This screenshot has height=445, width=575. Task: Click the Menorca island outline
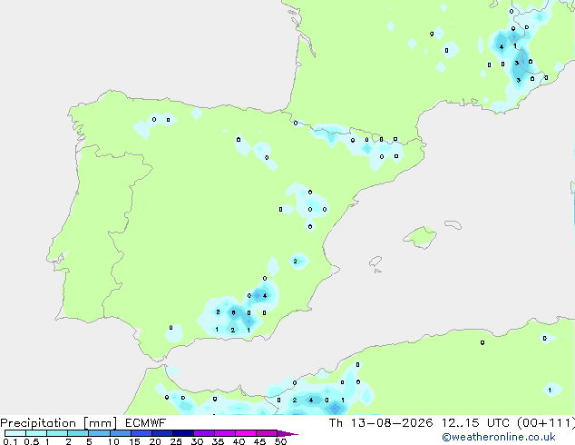pos(453,224)
